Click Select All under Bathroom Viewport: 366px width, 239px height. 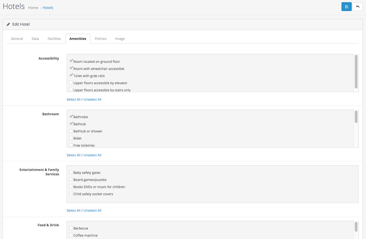click(74, 155)
